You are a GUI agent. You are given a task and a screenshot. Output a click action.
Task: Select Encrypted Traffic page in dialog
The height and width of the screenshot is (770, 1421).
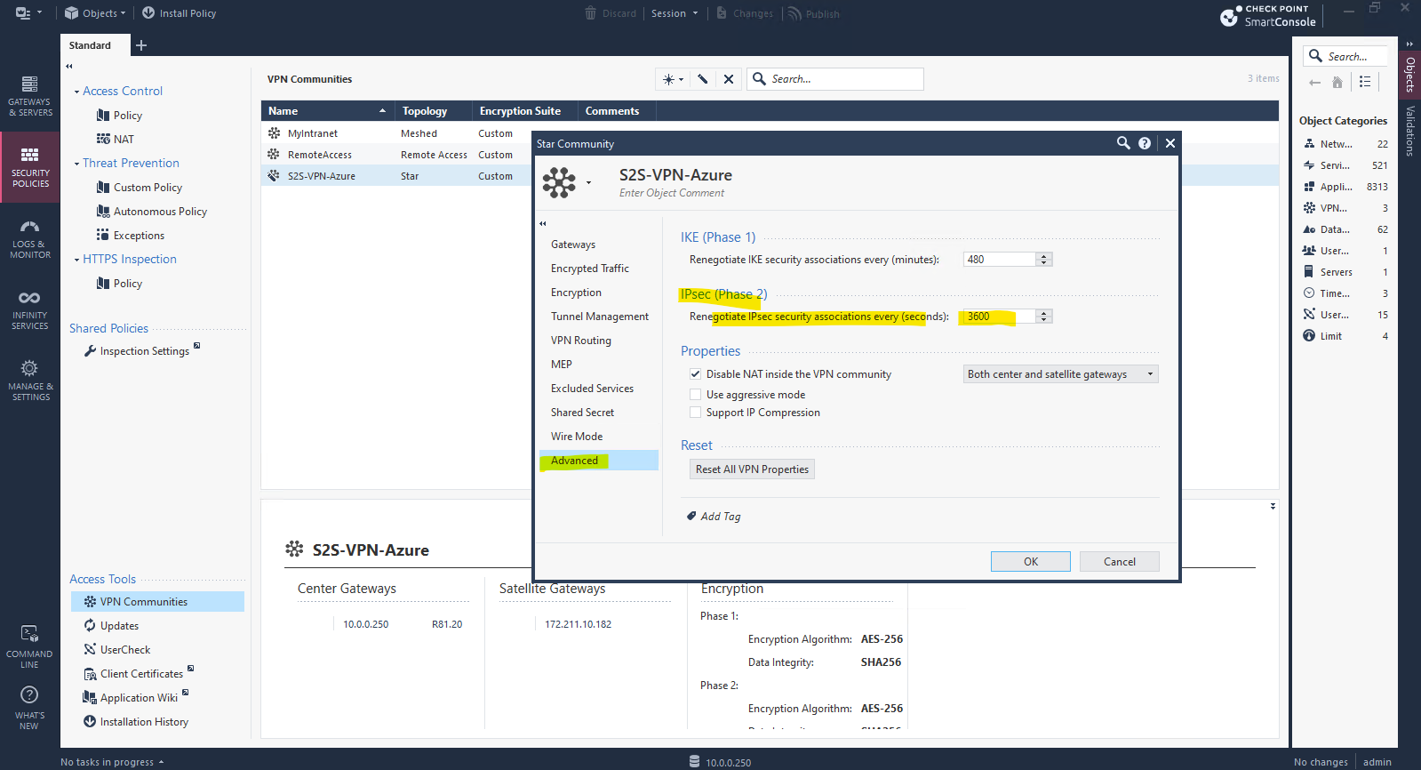tap(590, 269)
